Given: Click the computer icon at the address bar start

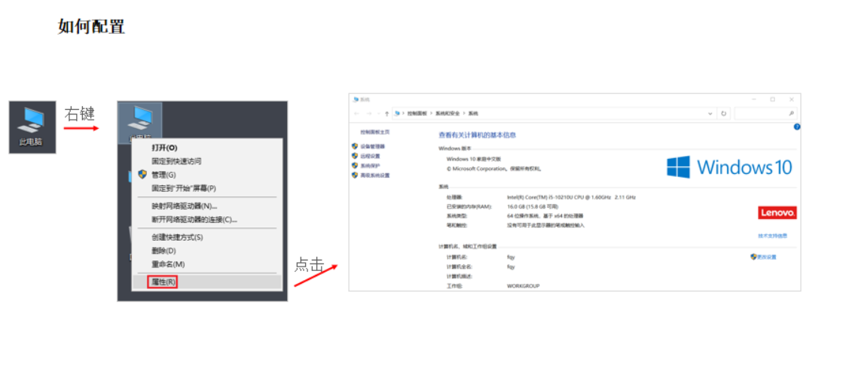Looking at the screenshot, I should coord(397,113).
